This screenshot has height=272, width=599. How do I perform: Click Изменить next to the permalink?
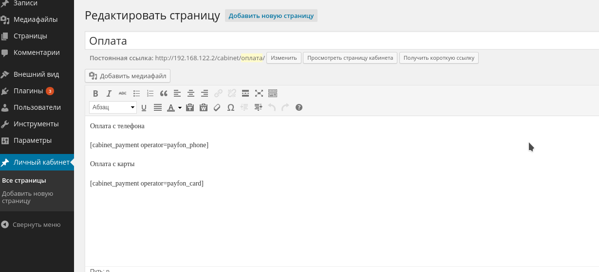click(283, 58)
